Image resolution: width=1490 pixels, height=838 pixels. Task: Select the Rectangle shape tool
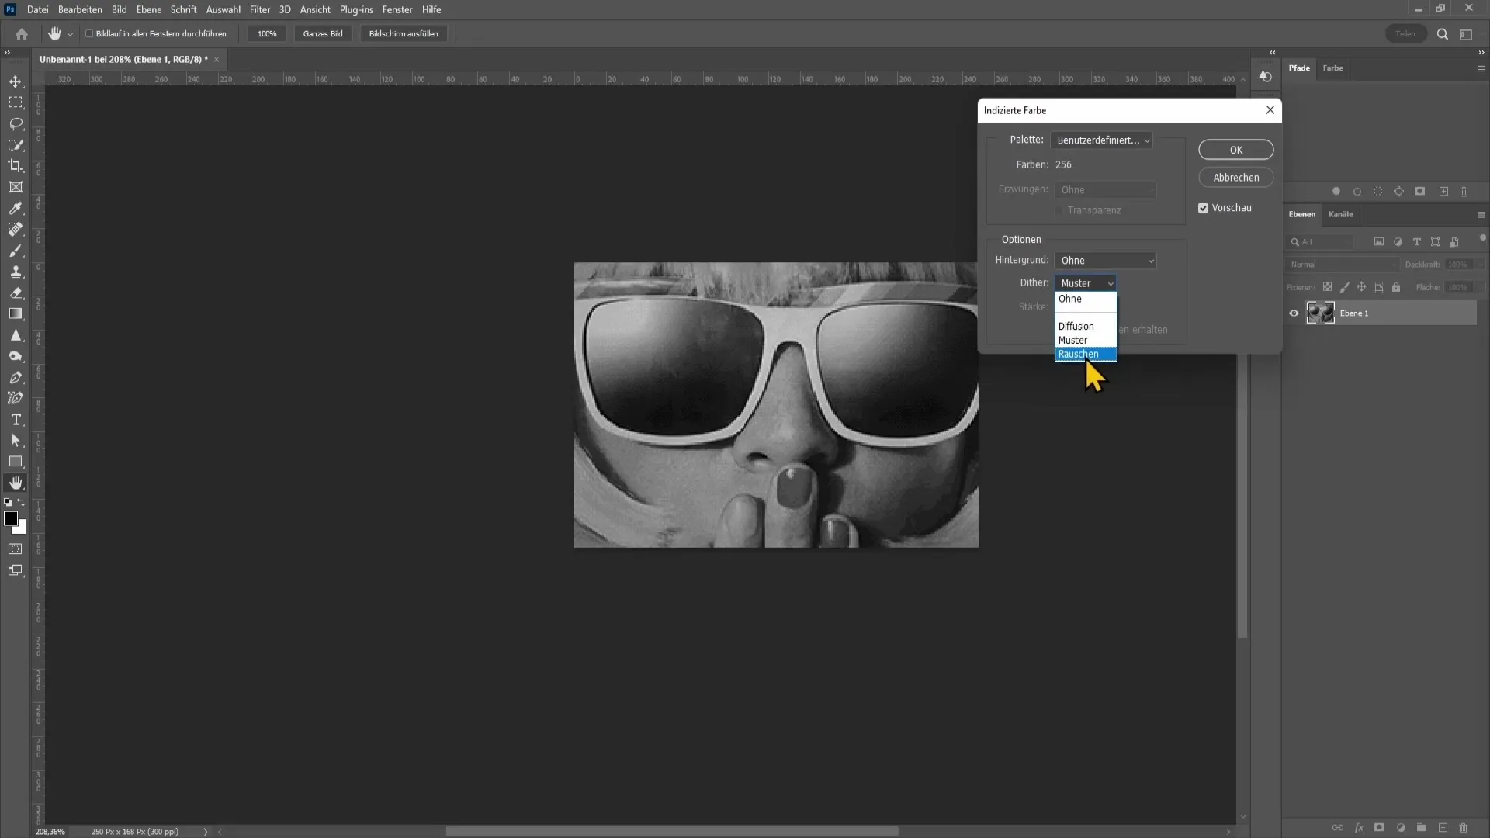tap(16, 461)
